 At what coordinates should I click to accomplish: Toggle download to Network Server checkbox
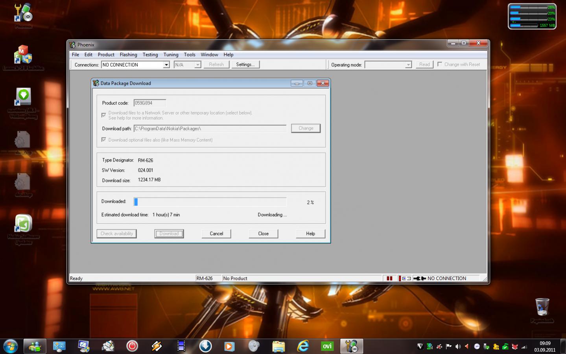[104, 115]
